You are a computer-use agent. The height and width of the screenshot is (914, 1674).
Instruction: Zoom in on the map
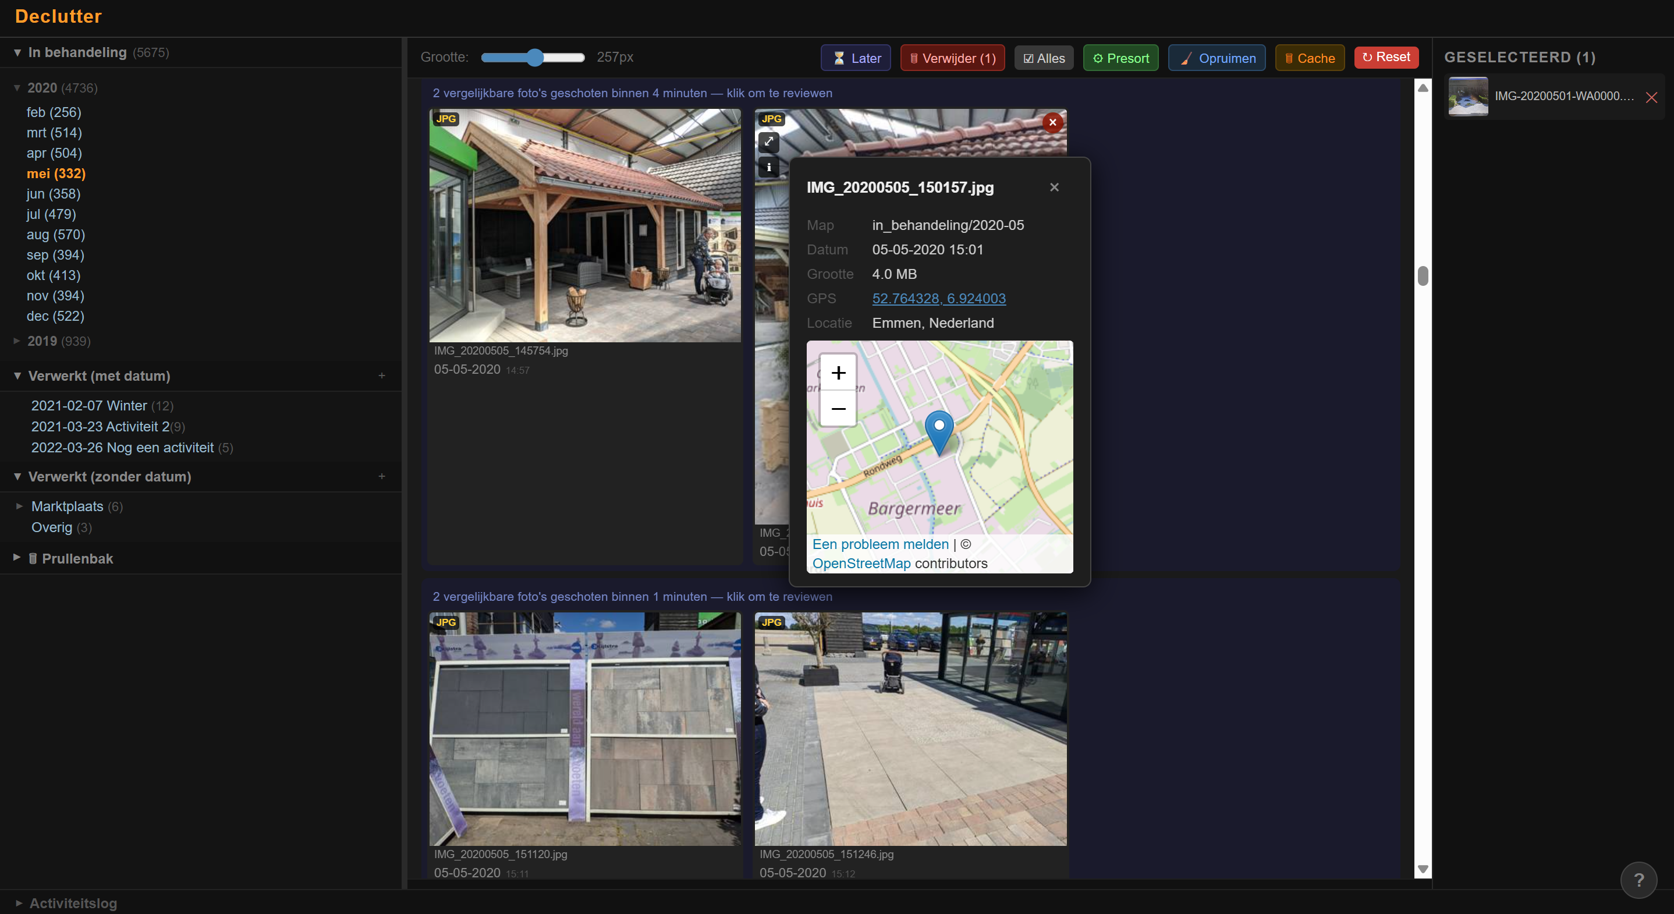click(x=838, y=373)
